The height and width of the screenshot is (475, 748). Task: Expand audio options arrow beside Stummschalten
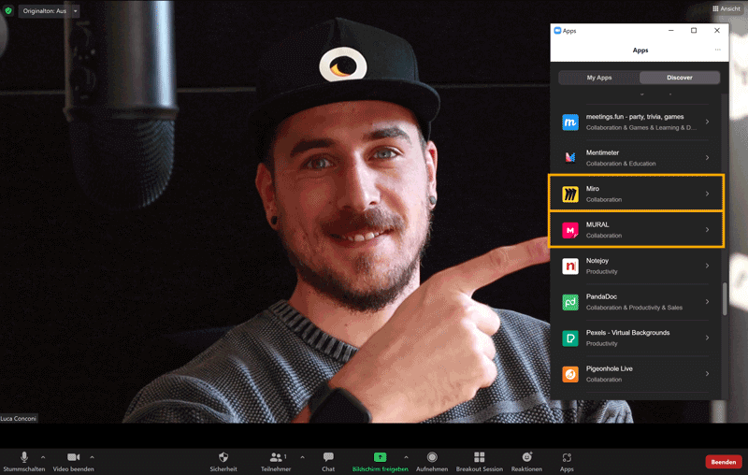[43, 457]
